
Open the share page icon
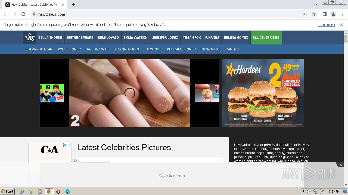(x=305, y=14)
